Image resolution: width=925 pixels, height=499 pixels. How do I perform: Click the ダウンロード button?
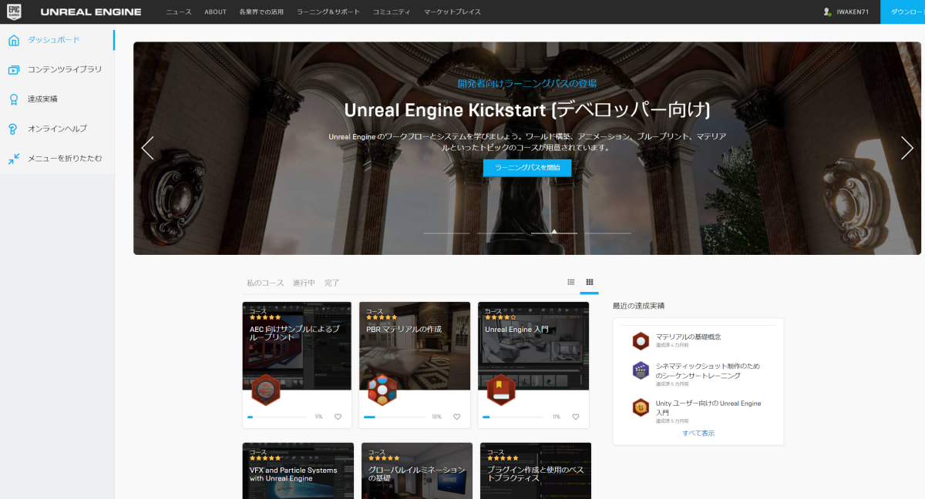(903, 12)
